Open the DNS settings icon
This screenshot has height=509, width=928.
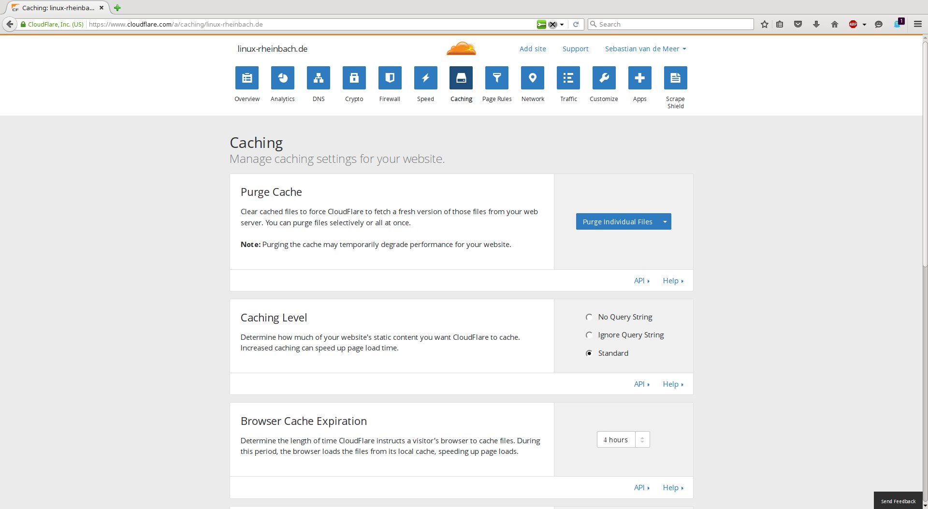coord(319,78)
